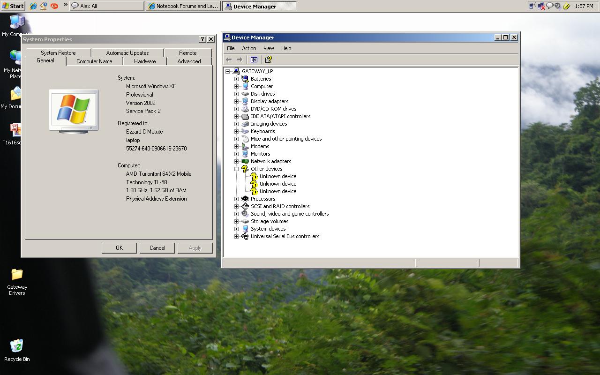Expand the Storage volumes node
The height and width of the screenshot is (375, 600).
237,221
